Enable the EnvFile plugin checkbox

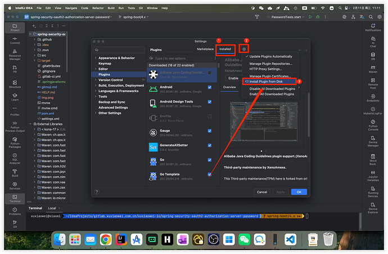(210, 117)
